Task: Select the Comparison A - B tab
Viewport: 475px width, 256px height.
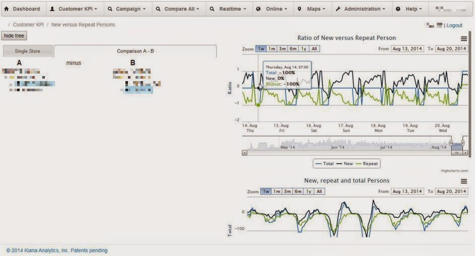Action: 135,51
